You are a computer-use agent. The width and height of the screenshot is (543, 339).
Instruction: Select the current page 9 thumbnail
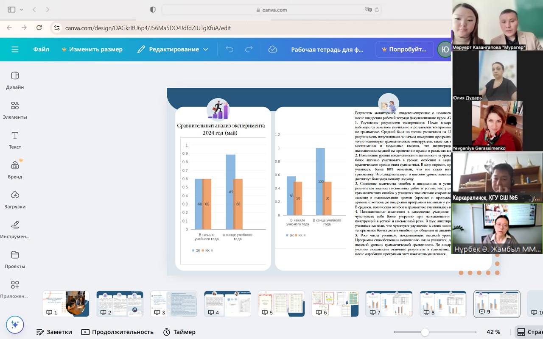click(497, 304)
